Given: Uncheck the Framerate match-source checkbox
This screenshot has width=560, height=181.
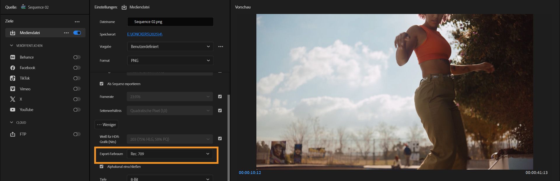Looking at the screenshot, I should point(220,96).
